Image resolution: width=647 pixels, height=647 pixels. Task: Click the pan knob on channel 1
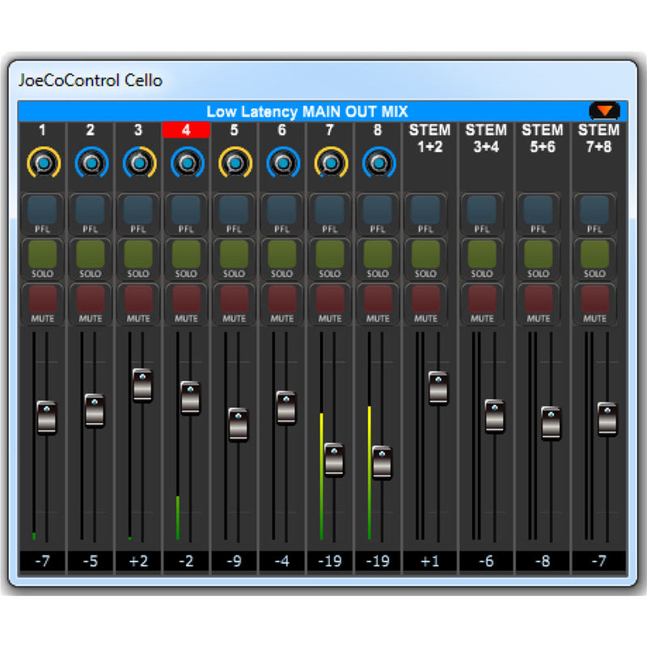point(43,163)
